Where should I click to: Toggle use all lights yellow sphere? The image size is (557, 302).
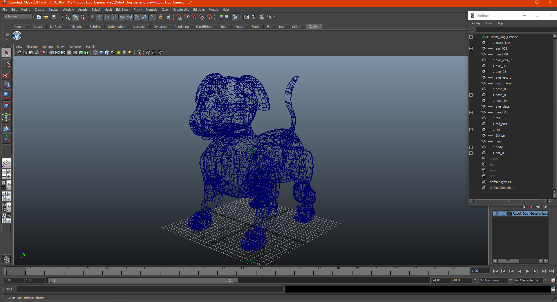119,53
